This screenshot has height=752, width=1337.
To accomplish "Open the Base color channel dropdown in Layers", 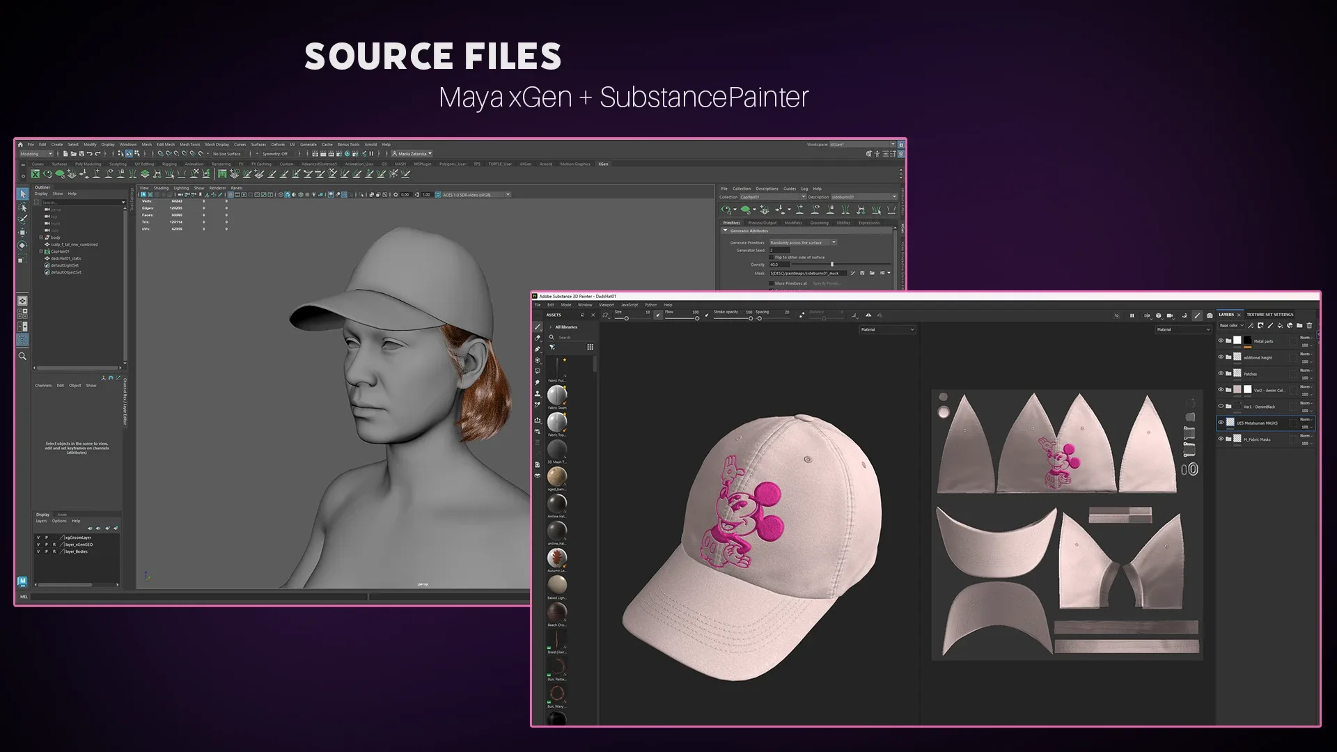I will [1231, 325].
